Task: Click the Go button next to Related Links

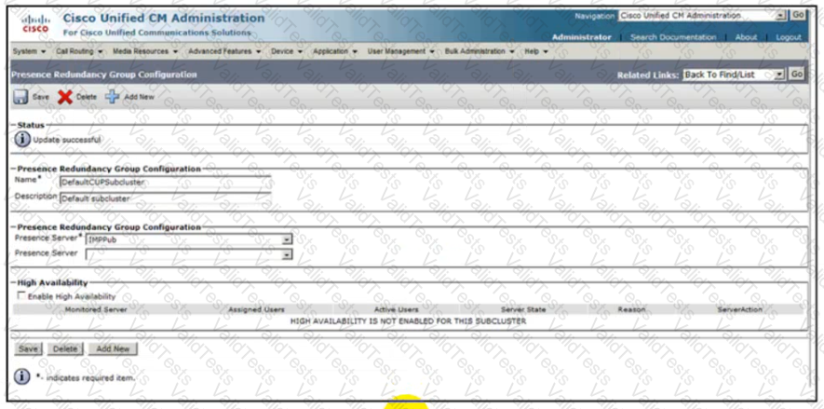Action: [x=797, y=75]
